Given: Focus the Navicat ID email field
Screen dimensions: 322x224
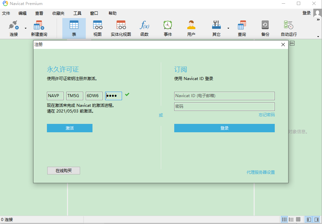Looking at the screenshot, I should [x=224, y=96].
